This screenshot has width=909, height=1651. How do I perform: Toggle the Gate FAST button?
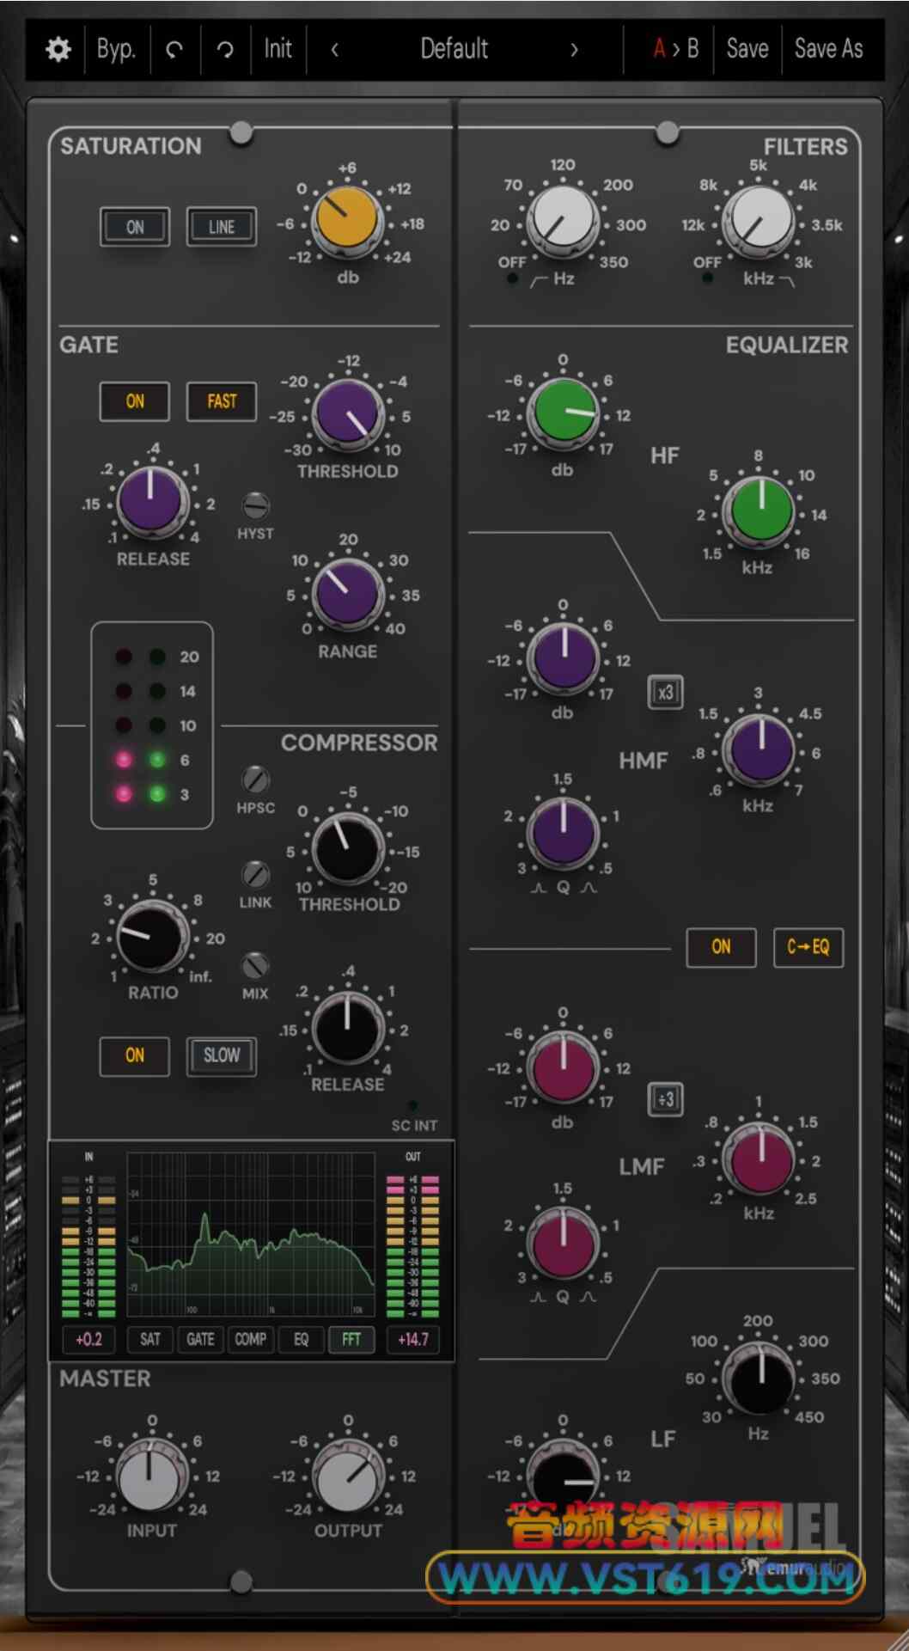222,401
